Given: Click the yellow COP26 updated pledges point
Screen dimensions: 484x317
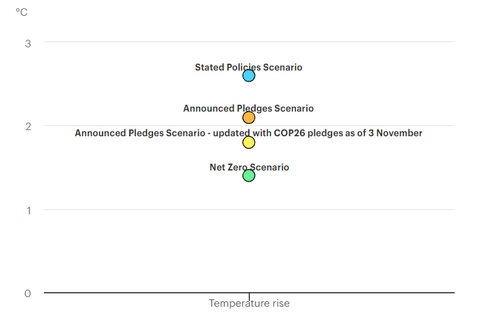Looking at the screenshot, I should coord(249,142).
